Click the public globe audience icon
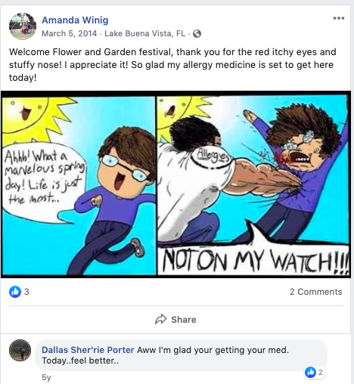The width and height of the screenshot is (354, 384). 197,33
